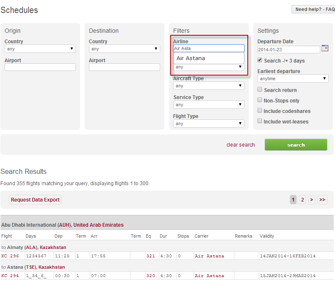Go to results page 2

point(302,200)
